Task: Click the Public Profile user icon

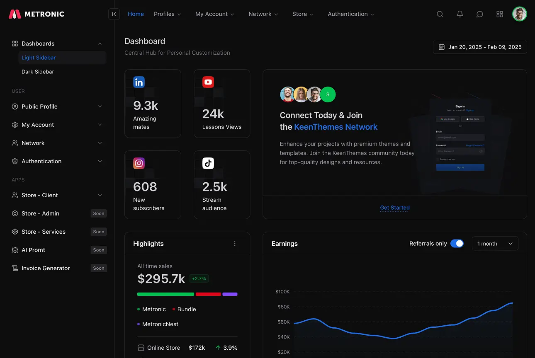Action: point(15,106)
